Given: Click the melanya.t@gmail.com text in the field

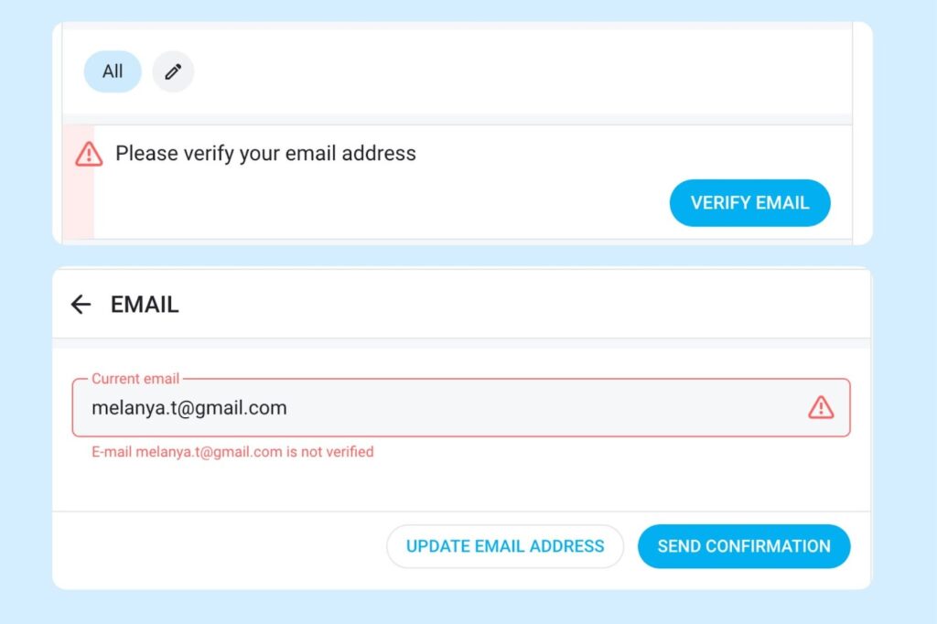Looking at the screenshot, I should [189, 408].
